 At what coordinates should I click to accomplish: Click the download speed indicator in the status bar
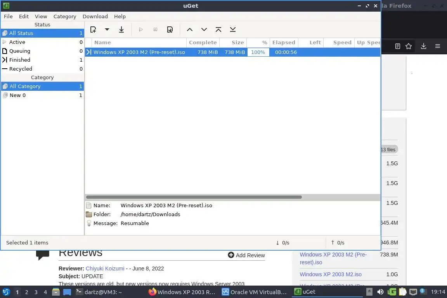[x=282, y=243]
